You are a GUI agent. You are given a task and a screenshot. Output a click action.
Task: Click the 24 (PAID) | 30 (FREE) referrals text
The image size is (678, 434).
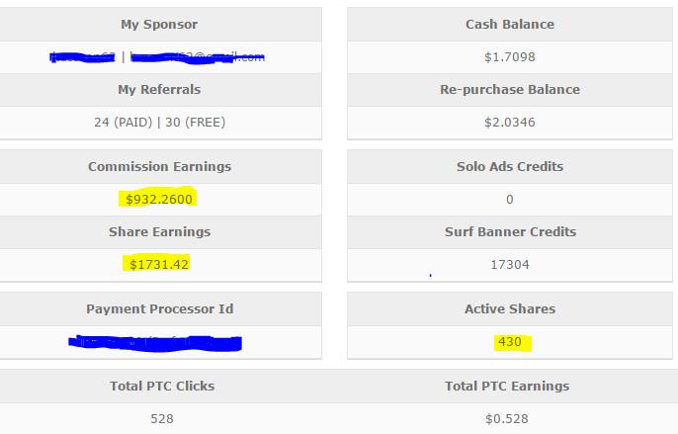159,123
